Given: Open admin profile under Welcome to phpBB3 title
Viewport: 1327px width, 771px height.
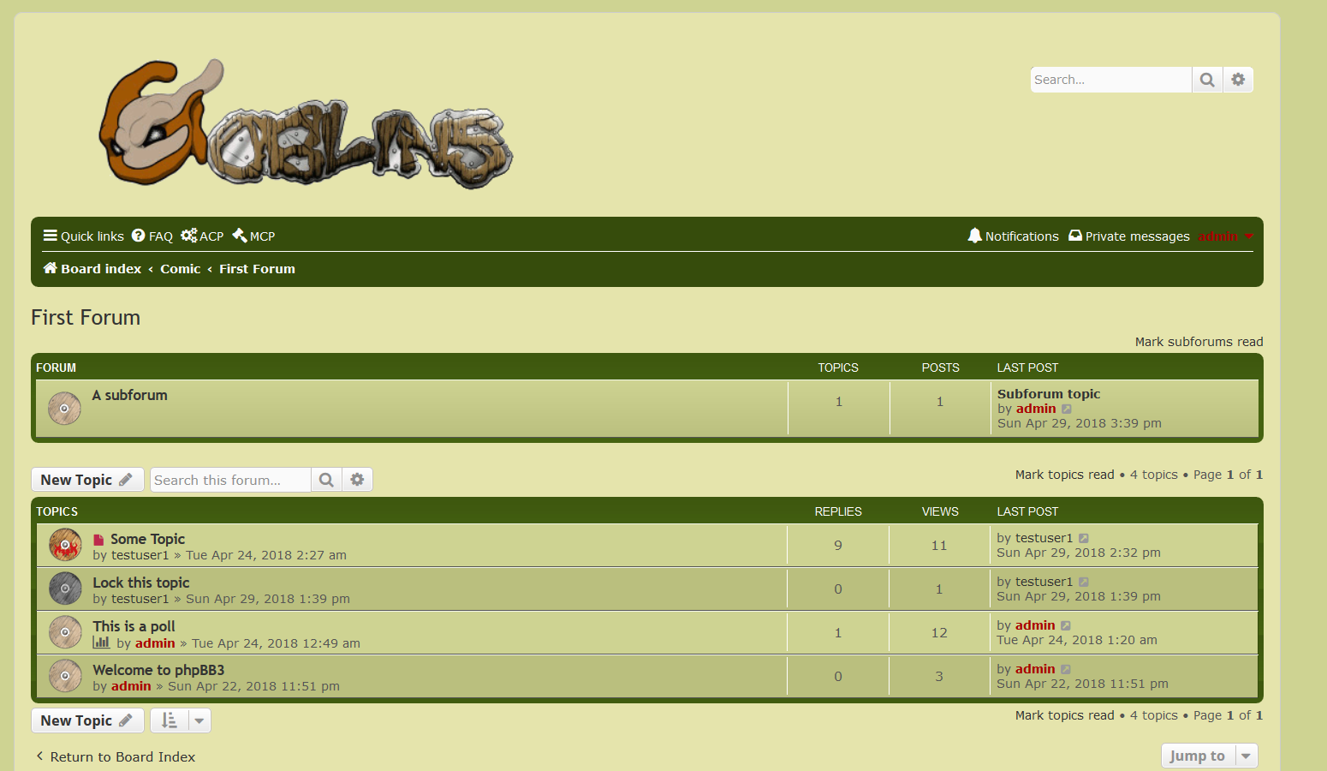Looking at the screenshot, I should point(131,686).
